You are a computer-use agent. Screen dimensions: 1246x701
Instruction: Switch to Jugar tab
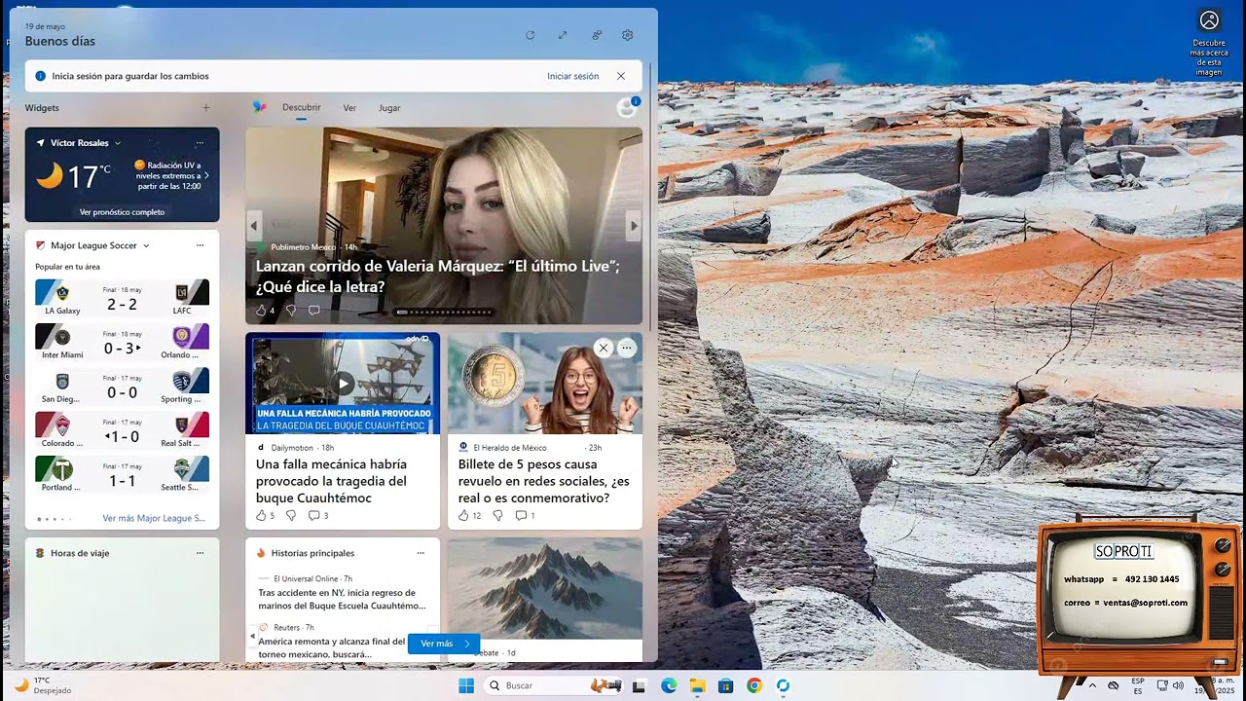[389, 108]
